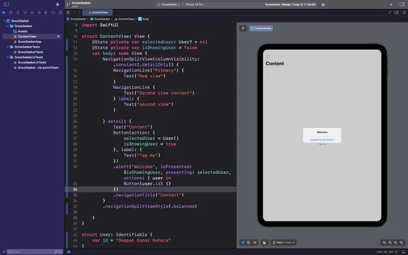Open SnowSeekerTests swift file
The image size is (408, 255).
(28, 52)
